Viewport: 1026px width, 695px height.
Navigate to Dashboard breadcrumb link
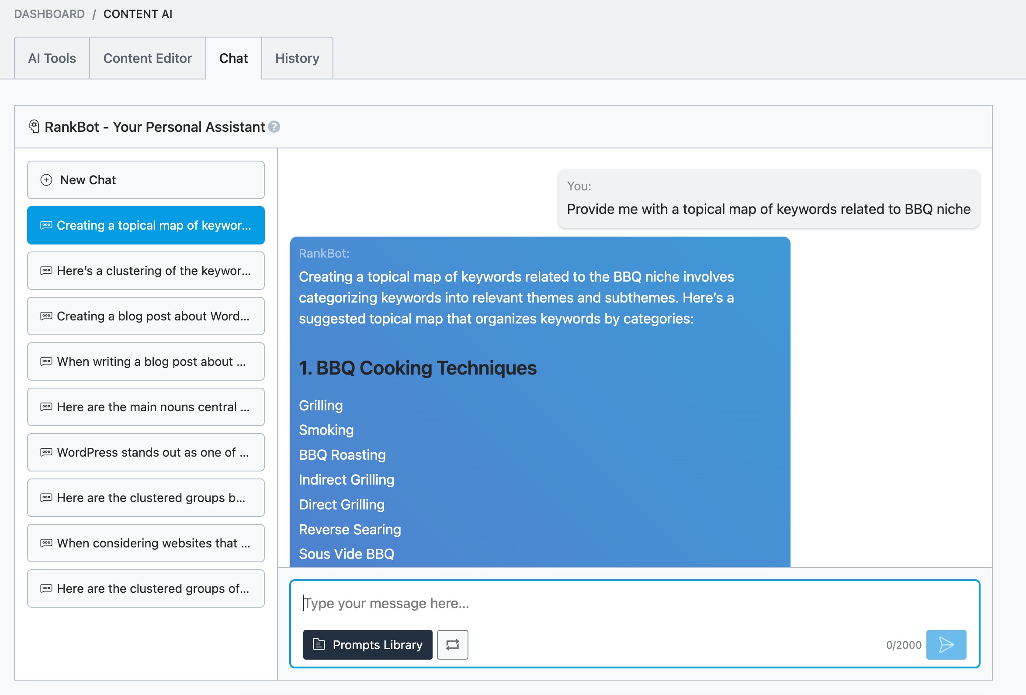49,14
